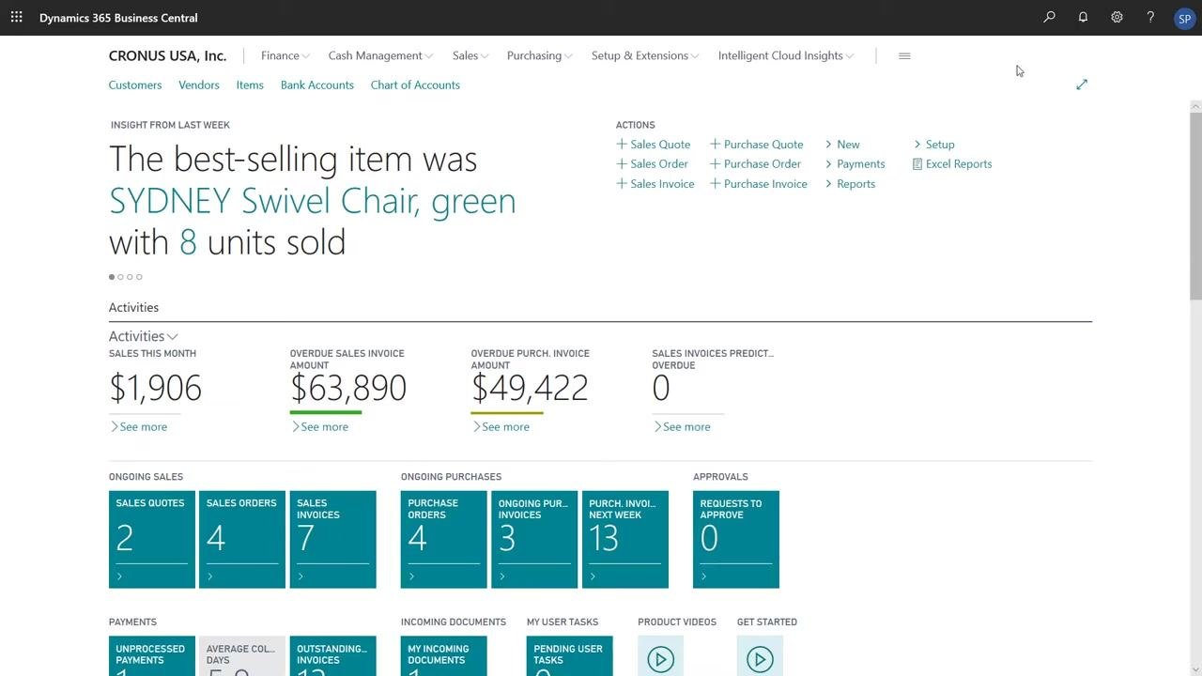Open SYDNEY Swivel Chair, green link
Image resolution: width=1202 pixels, height=676 pixels.
tap(313, 201)
